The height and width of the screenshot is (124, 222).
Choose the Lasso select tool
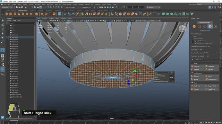(2, 25)
